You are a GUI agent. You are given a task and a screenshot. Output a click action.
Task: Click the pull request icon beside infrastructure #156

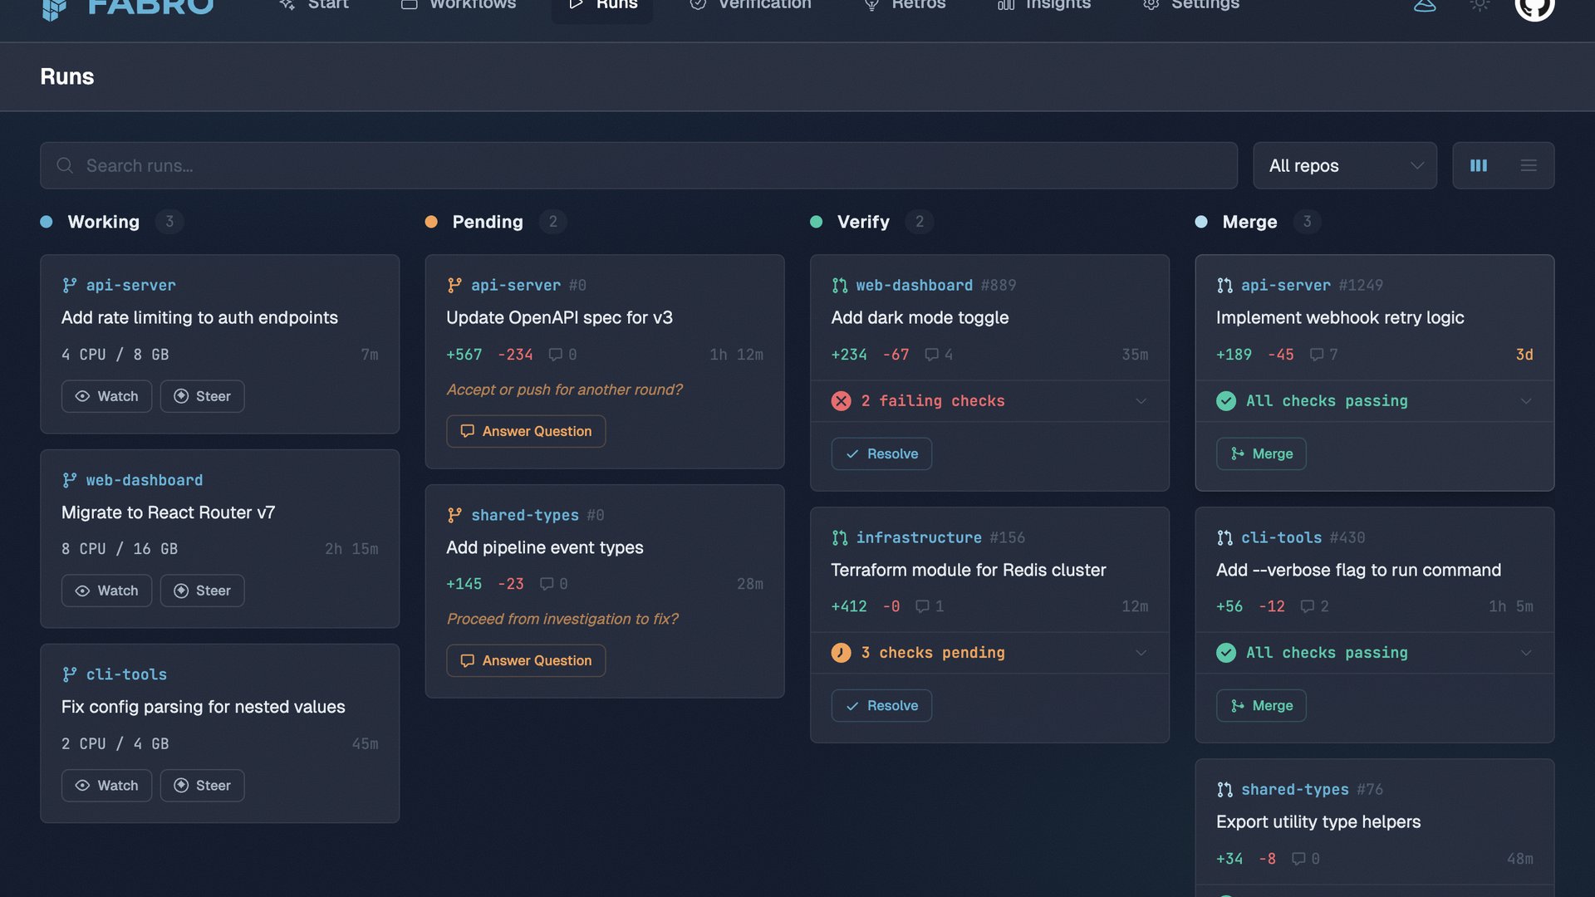click(x=840, y=538)
